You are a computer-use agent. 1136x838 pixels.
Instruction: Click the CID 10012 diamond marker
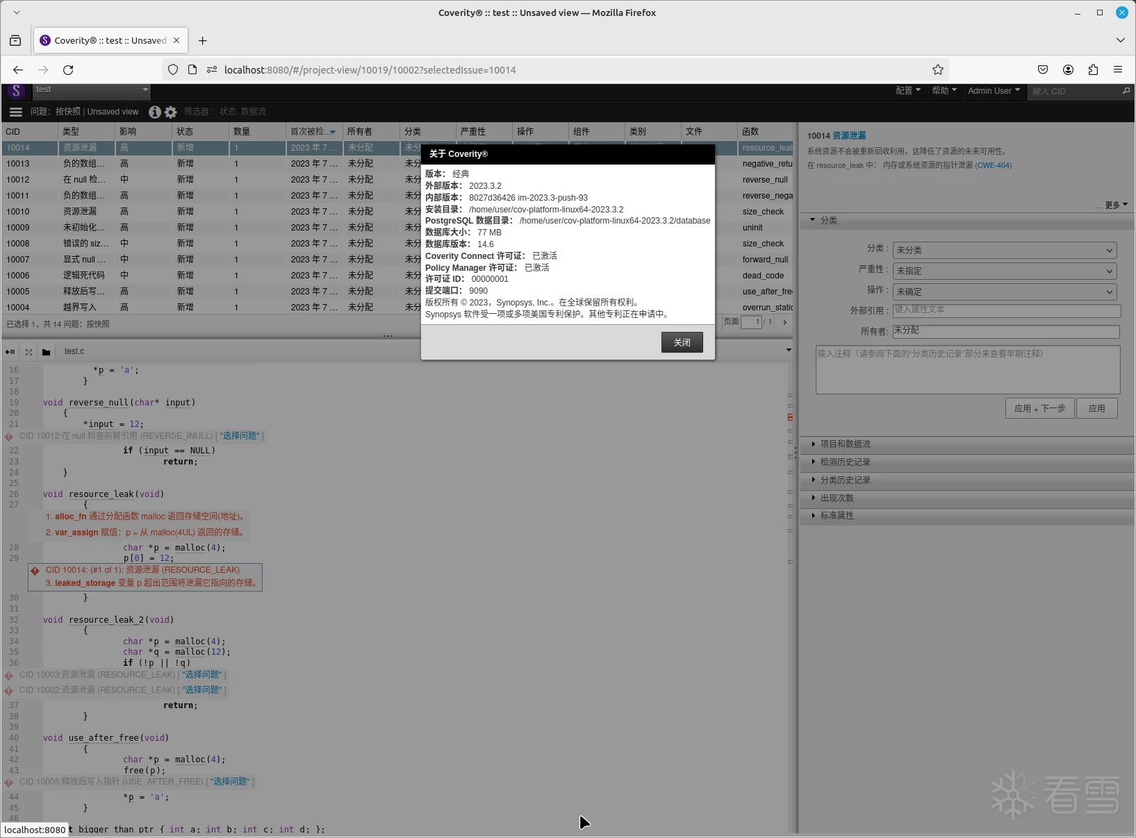(x=9, y=437)
